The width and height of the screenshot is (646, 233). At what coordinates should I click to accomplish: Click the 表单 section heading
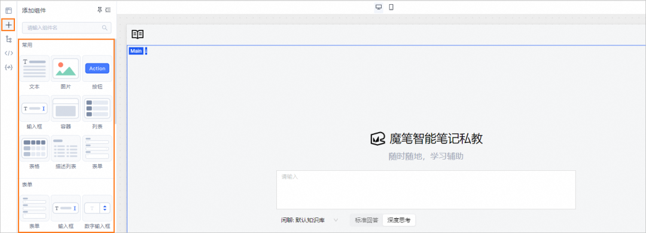click(x=27, y=185)
